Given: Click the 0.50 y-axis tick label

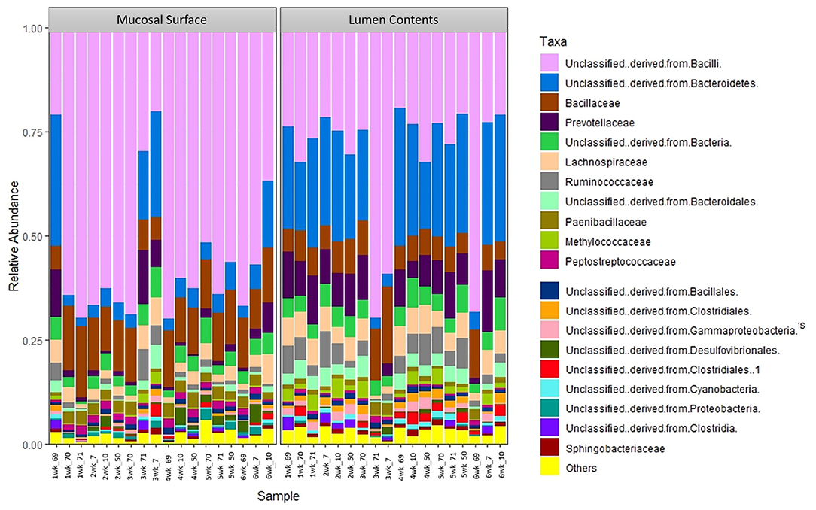Looking at the screenshot, I should pyautogui.click(x=32, y=236).
